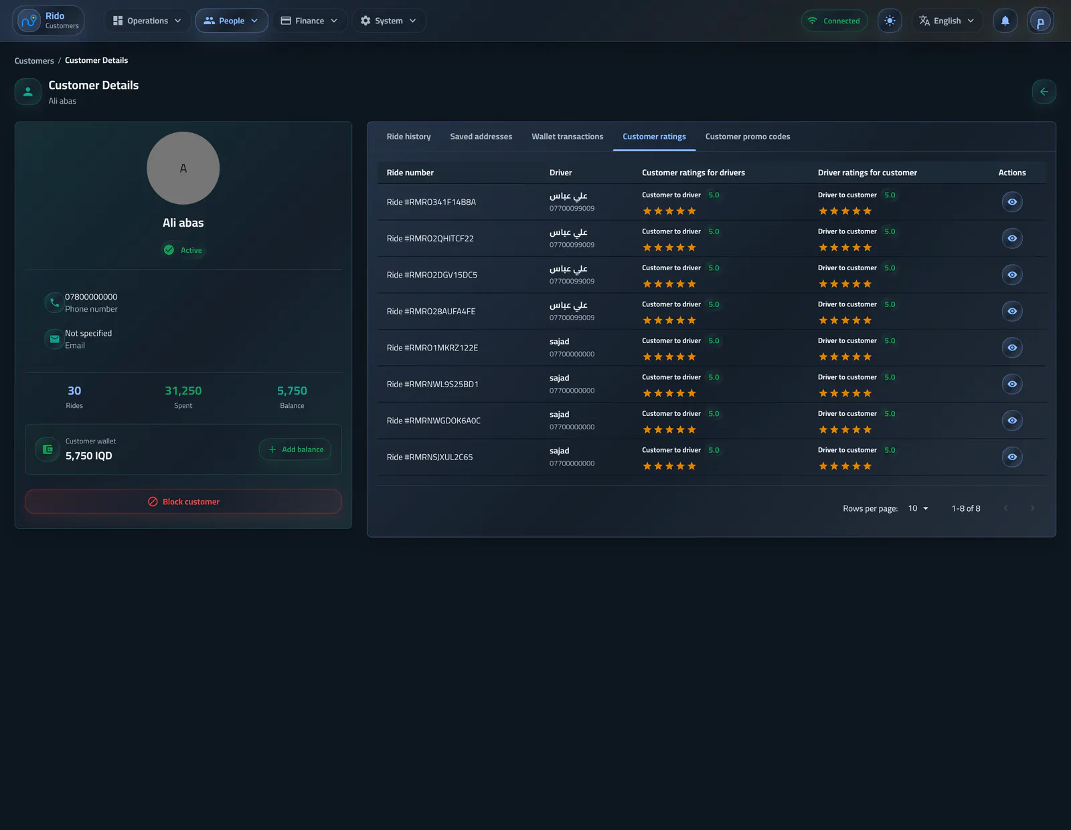This screenshot has height=830, width=1071.
Task: Click the 5,750 IQD wallet amount
Action: point(89,456)
